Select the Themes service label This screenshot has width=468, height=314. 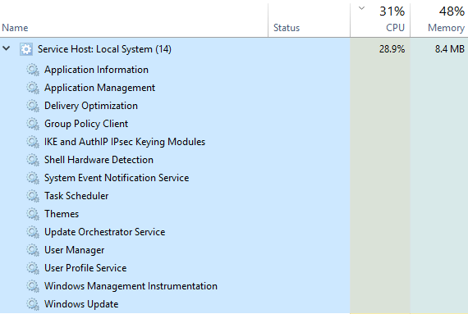click(62, 214)
